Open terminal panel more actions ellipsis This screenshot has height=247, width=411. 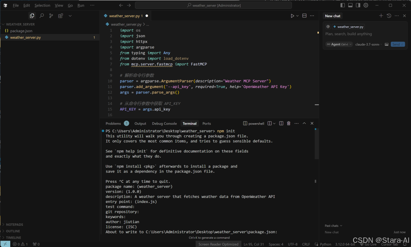pos(296,123)
